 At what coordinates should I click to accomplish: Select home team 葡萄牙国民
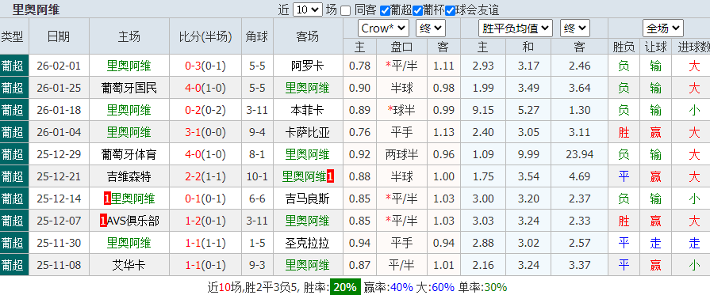(129, 88)
